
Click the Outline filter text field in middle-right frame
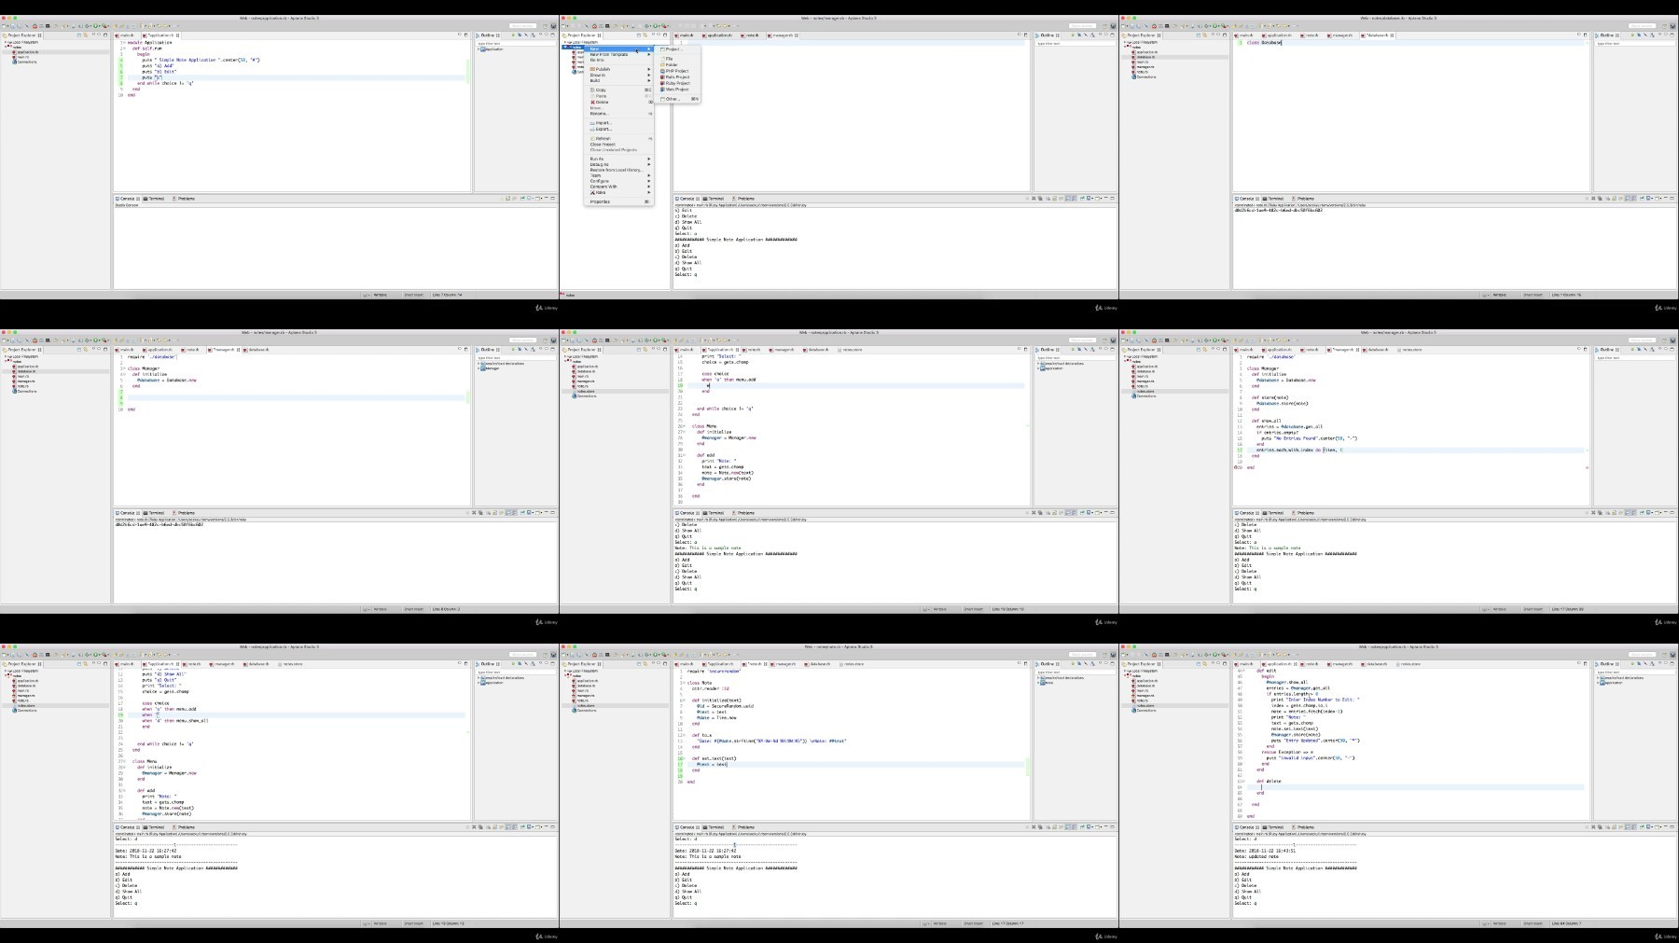(x=1635, y=357)
